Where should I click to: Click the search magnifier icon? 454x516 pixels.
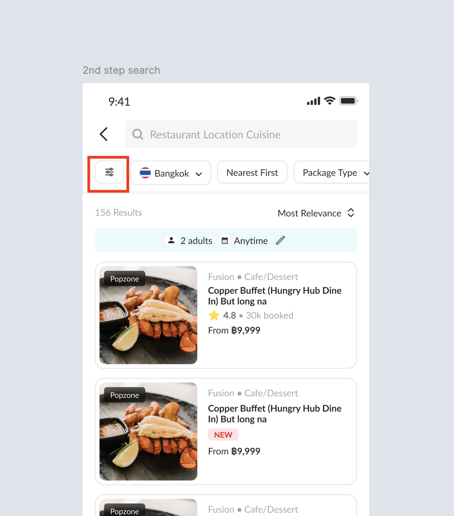(138, 135)
